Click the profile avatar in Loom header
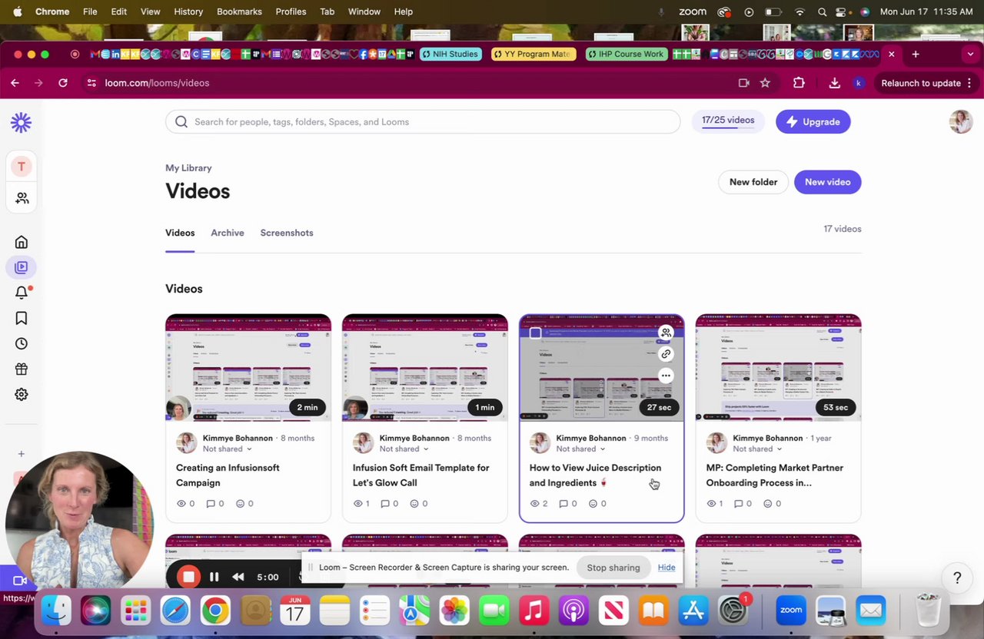984x639 pixels. [x=961, y=121]
